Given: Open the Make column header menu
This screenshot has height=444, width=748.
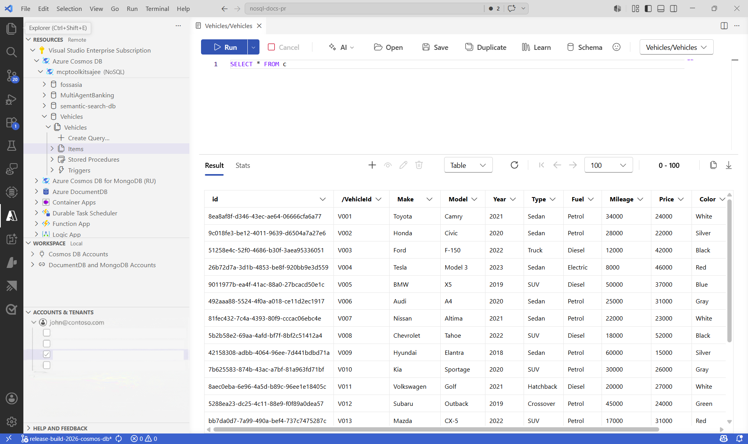Looking at the screenshot, I should tap(429, 199).
